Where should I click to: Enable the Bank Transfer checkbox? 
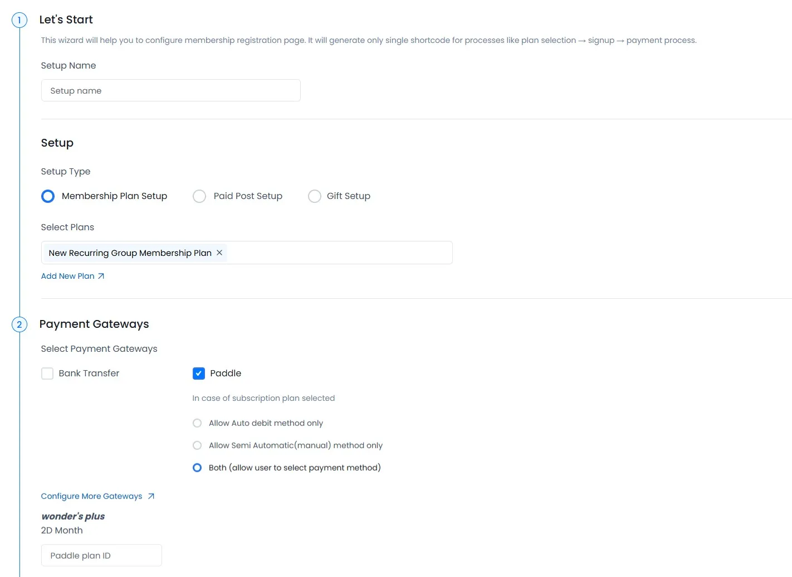click(x=47, y=374)
